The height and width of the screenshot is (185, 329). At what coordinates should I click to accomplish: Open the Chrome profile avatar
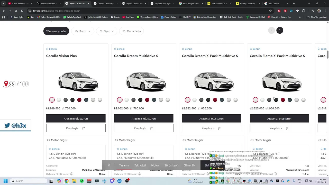click(319, 11)
